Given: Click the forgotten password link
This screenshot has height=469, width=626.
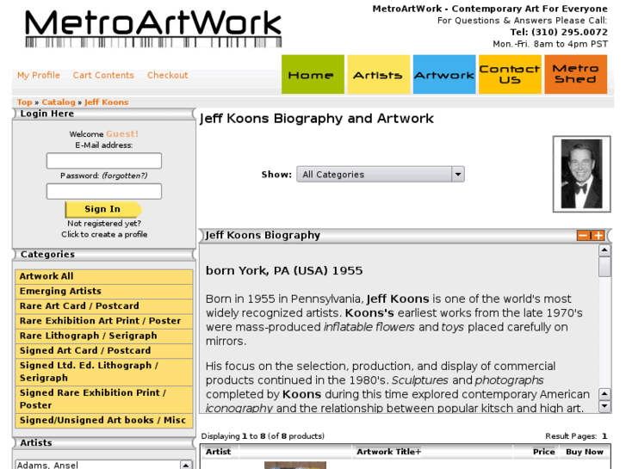Looking at the screenshot, I should point(125,176).
